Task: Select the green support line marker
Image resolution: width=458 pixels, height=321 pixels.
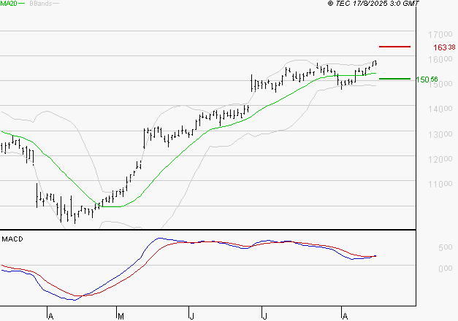Action: tap(394, 79)
